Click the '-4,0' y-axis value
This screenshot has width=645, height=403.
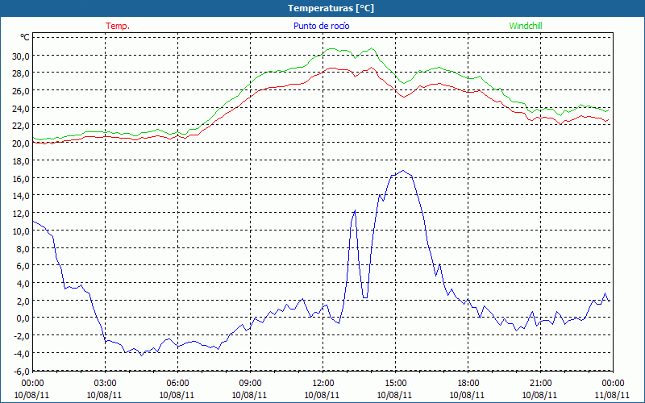point(22,354)
